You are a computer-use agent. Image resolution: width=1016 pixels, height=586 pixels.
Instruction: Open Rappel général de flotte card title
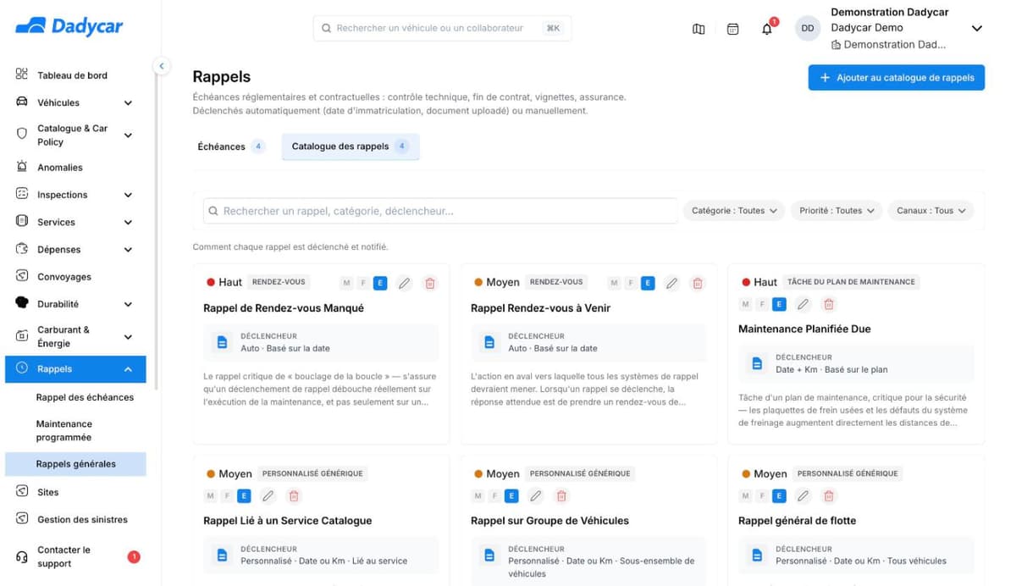[797, 521]
